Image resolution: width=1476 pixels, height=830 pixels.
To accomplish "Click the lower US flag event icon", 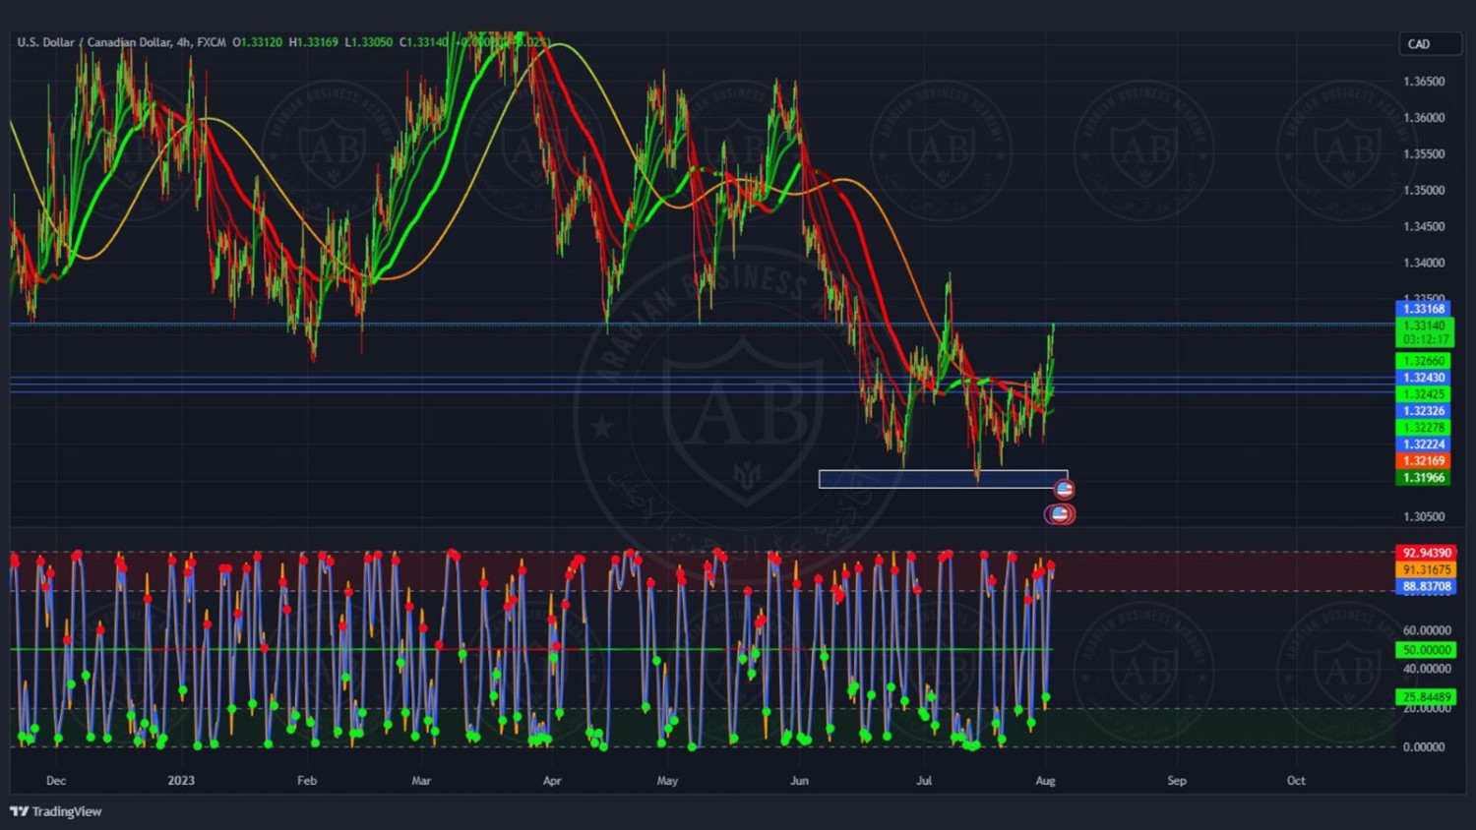I will (x=1059, y=513).
